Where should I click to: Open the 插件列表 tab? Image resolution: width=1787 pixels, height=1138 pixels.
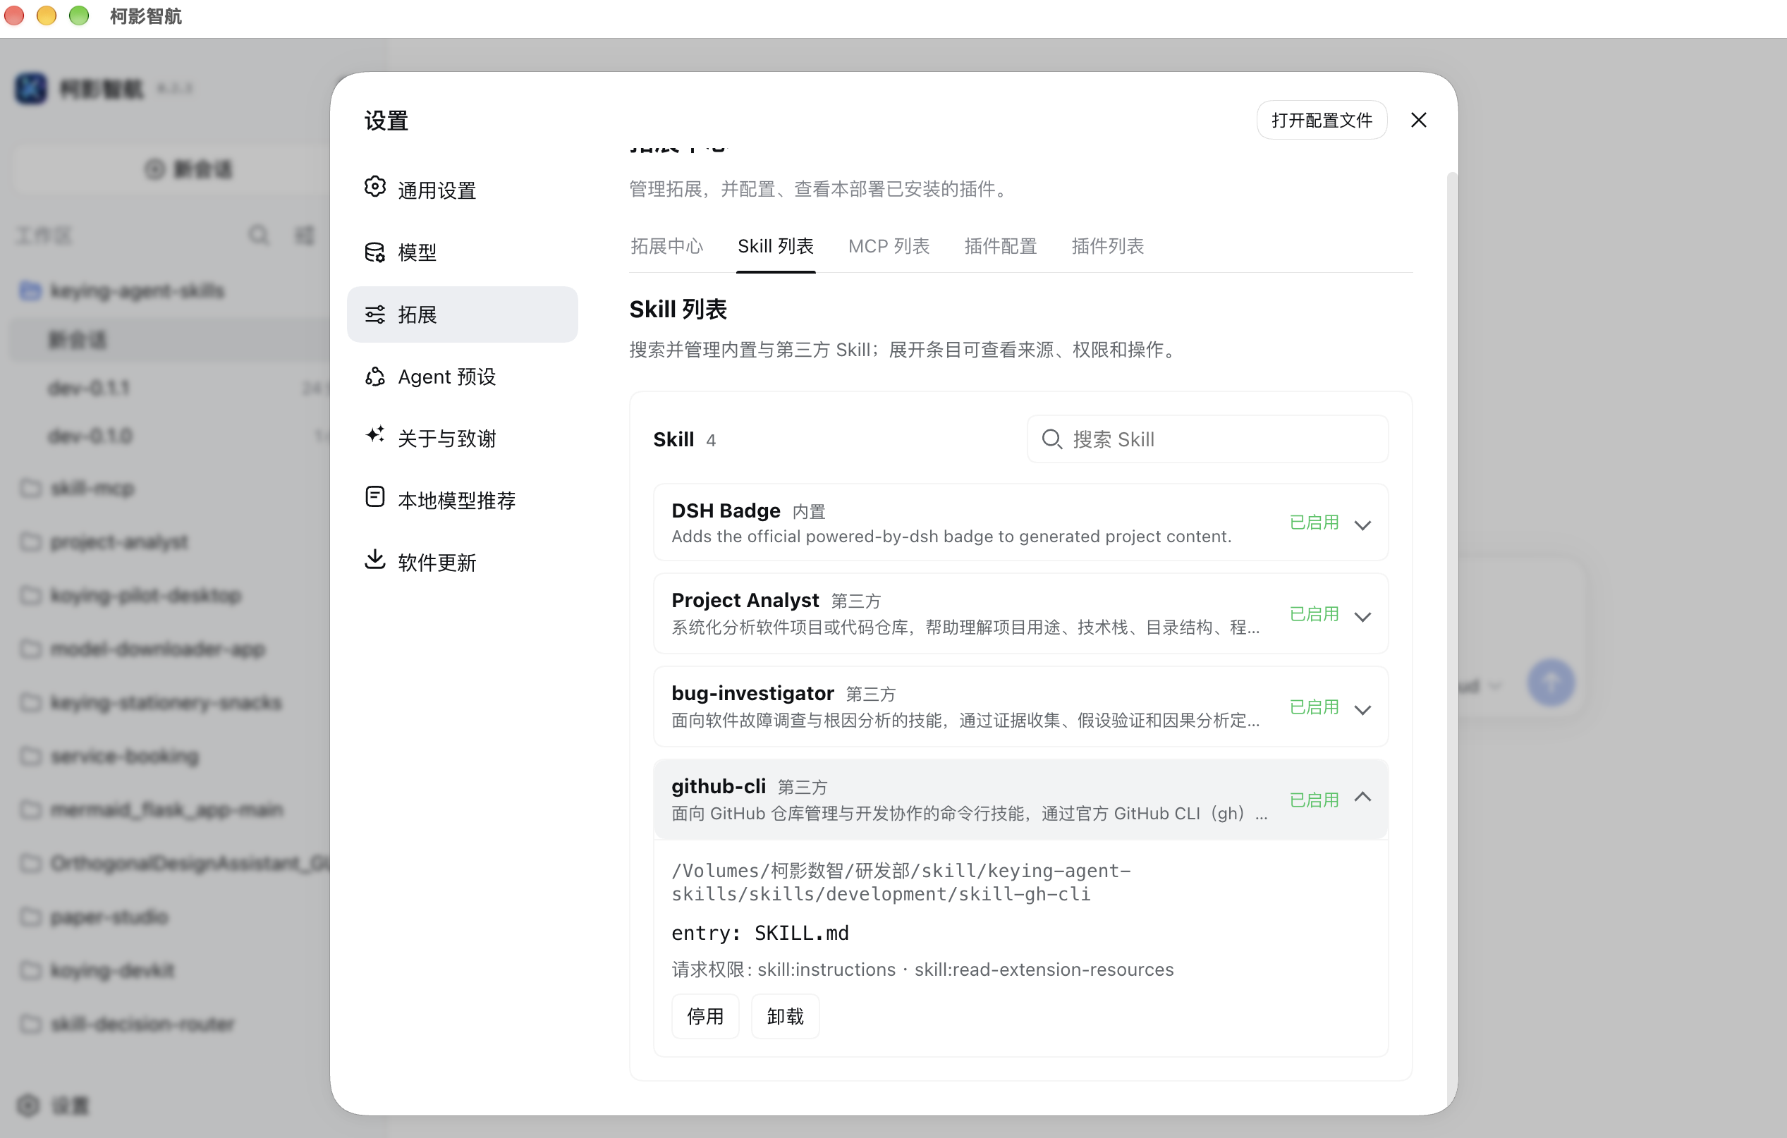coord(1107,246)
